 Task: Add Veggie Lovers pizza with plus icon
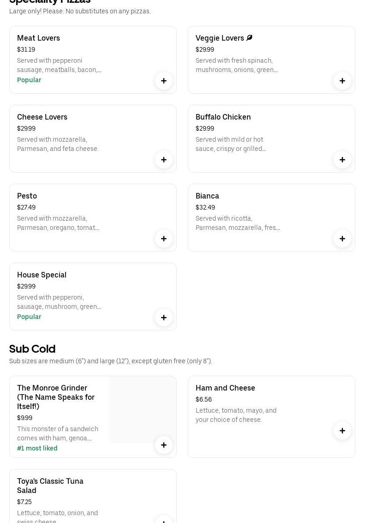pos(342,81)
